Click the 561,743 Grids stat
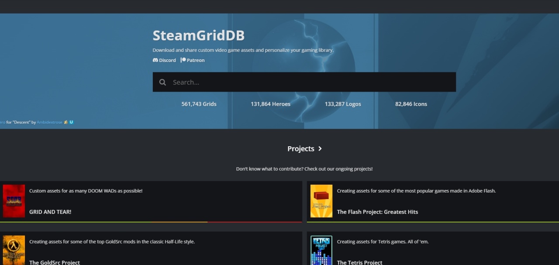Viewport: 559px width, 265px height. coord(199,104)
